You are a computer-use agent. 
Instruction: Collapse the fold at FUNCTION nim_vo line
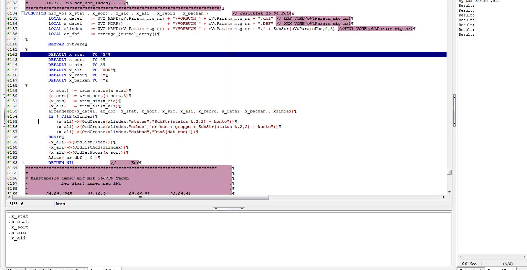(x=23, y=13)
